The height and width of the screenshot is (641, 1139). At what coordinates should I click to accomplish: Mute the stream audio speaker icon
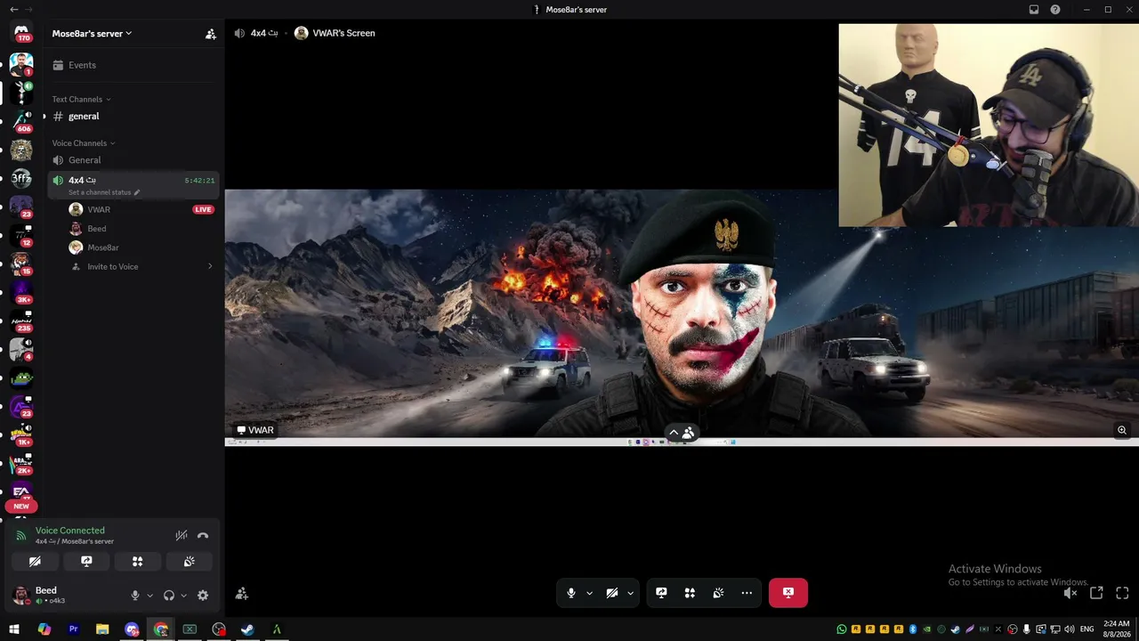point(1070,593)
